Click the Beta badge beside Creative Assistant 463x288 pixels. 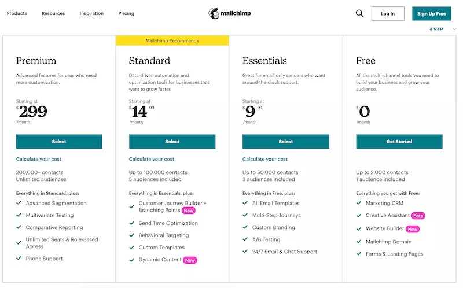coord(418,216)
